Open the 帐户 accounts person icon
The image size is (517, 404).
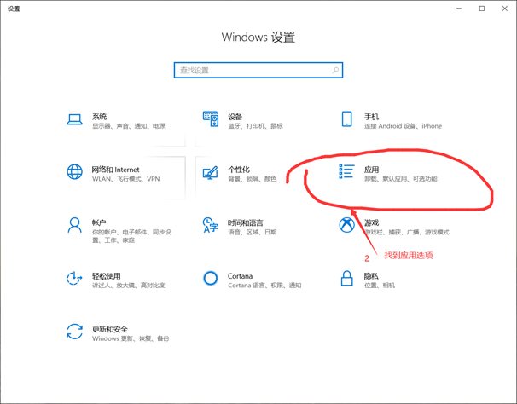[x=74, y=225]
